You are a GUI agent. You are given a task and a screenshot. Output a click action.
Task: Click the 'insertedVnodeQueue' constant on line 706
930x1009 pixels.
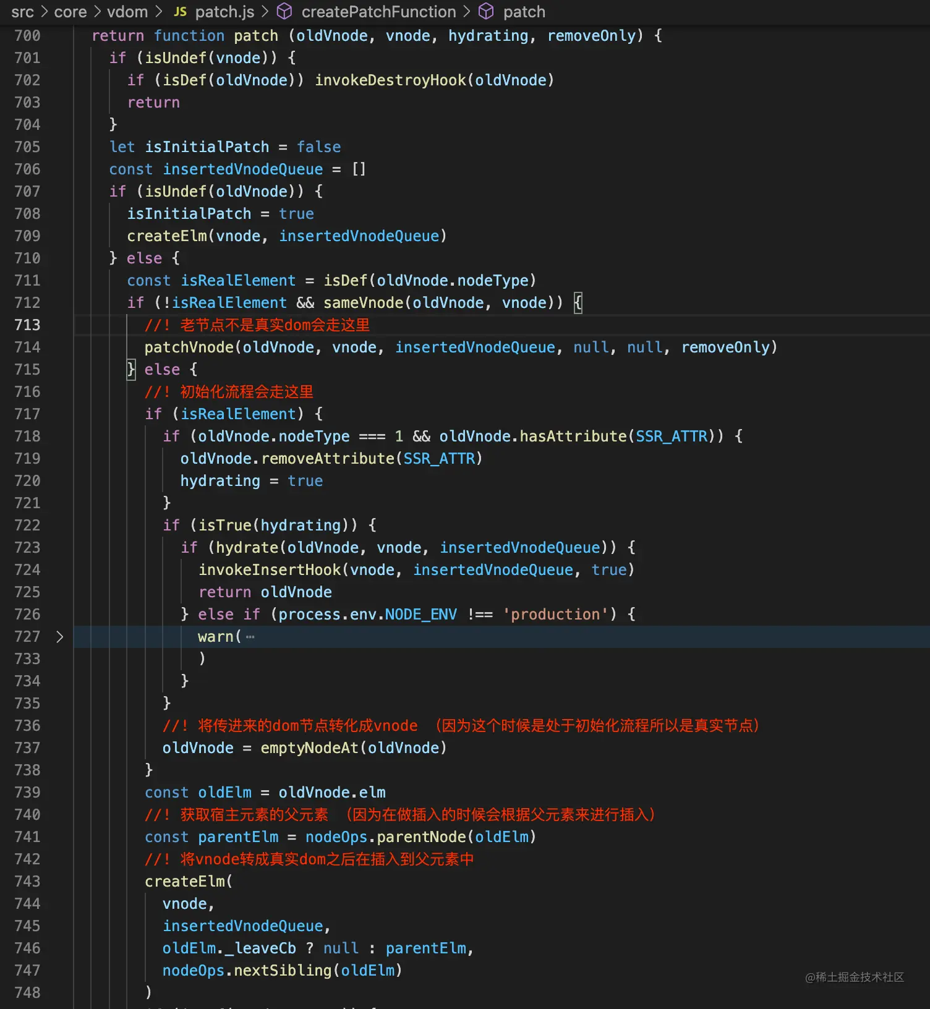pyautogui.click(x=242, y=169)
